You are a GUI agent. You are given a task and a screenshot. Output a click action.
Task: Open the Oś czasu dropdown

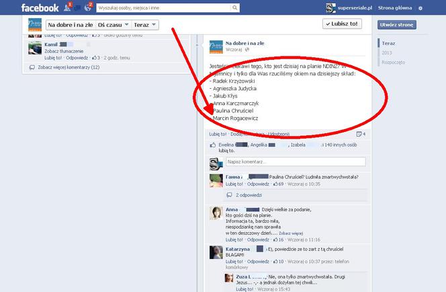pyautogui.click(x=114, y=25)
